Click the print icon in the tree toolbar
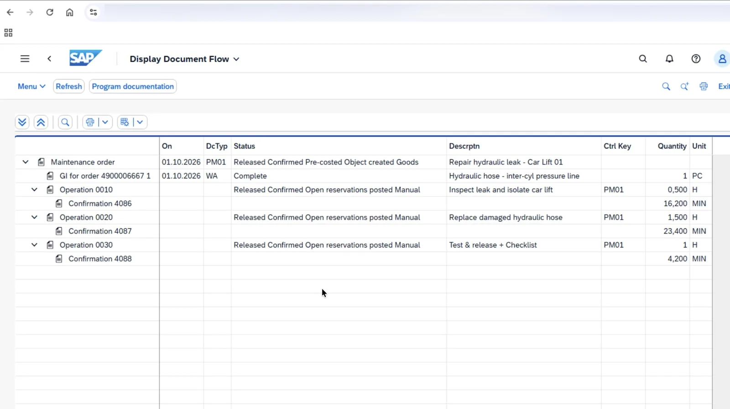Screen dimensions: 730x409 (90, 122)
